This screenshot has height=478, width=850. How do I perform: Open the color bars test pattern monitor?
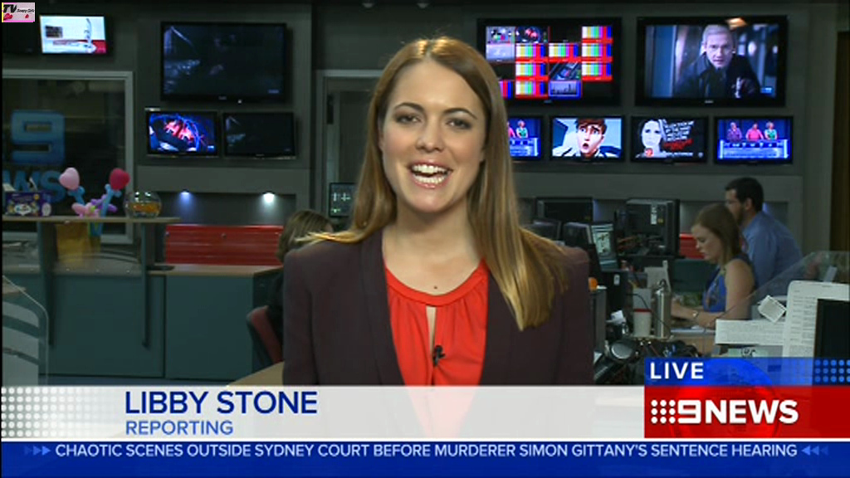(549, 61)
